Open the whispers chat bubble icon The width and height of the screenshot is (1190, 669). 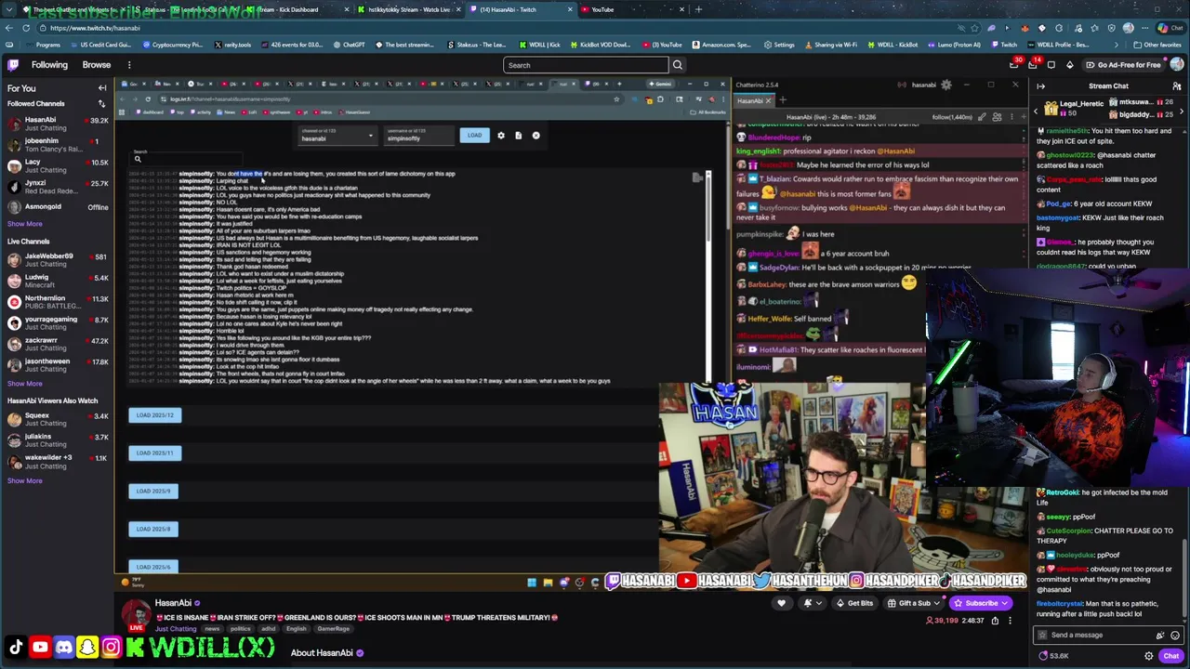1051,65
